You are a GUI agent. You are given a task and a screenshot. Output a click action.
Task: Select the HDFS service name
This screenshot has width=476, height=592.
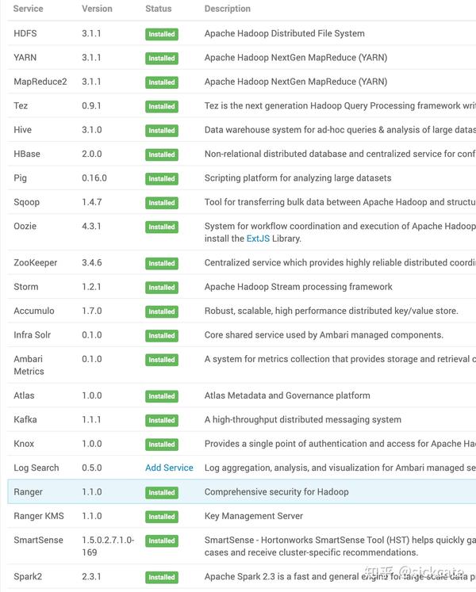pos(25,33)
